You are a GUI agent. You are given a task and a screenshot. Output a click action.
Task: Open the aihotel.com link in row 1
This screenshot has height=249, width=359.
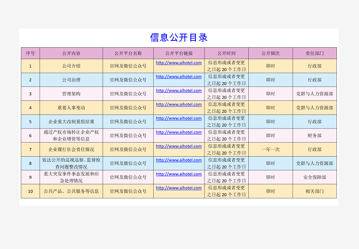pyautogui.click(x=179, y=63)
